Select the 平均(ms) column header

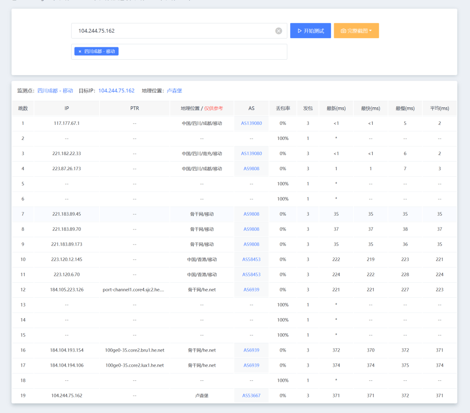(439, 108)
